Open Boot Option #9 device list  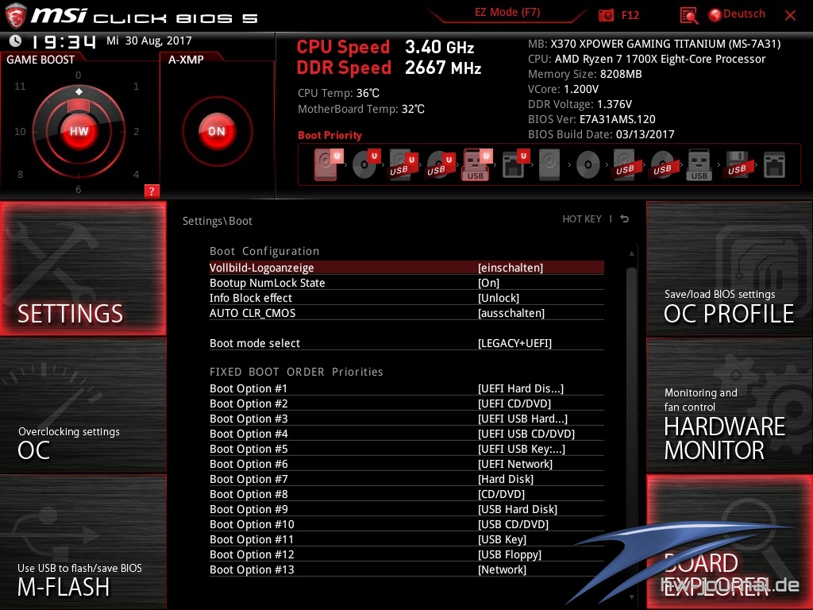tap(406, 509)
